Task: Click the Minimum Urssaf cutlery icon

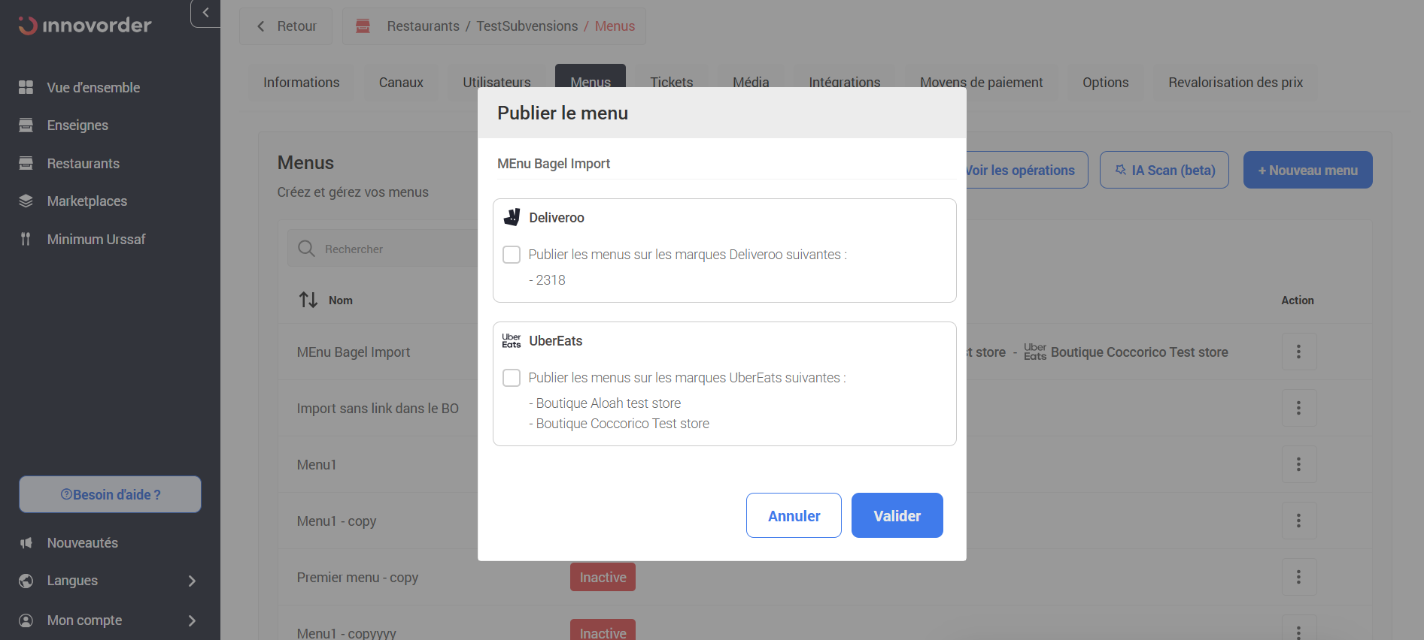Action: pos(26,239)
